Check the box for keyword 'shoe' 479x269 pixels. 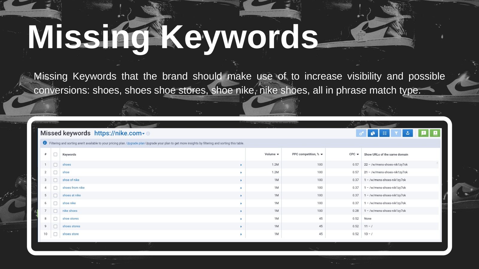coord(55,172)
